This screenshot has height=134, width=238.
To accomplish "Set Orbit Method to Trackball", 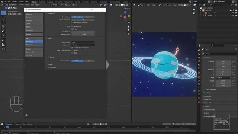I will point(89,17).
